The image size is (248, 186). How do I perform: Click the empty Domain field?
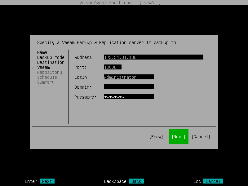pyautogui.click(x=129, y=87)
